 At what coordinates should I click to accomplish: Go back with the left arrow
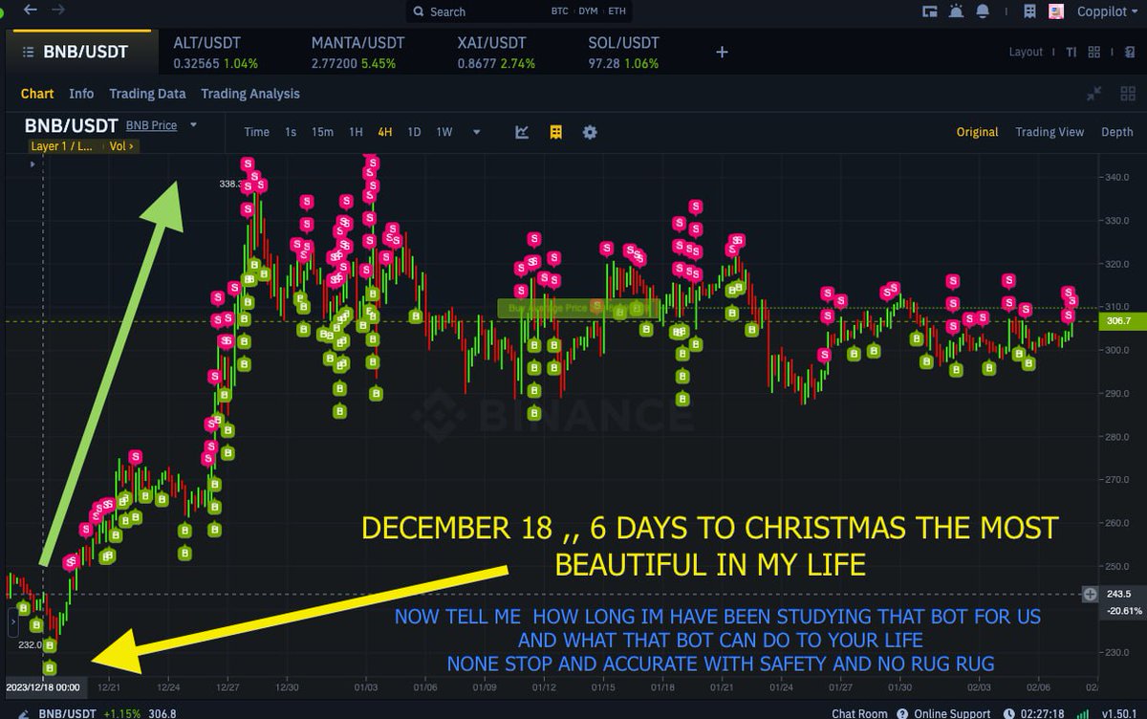[x=31, y=10]
